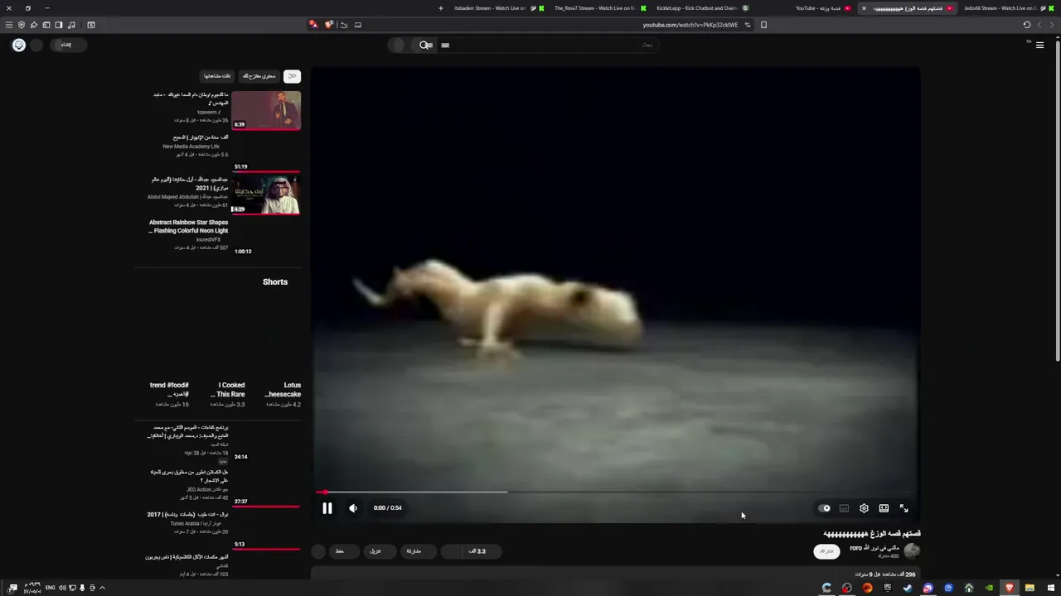The image size is (1061, 596).
Task: Open the Brave browser icon in taskbar
Action: click(x=1009, y=588)
